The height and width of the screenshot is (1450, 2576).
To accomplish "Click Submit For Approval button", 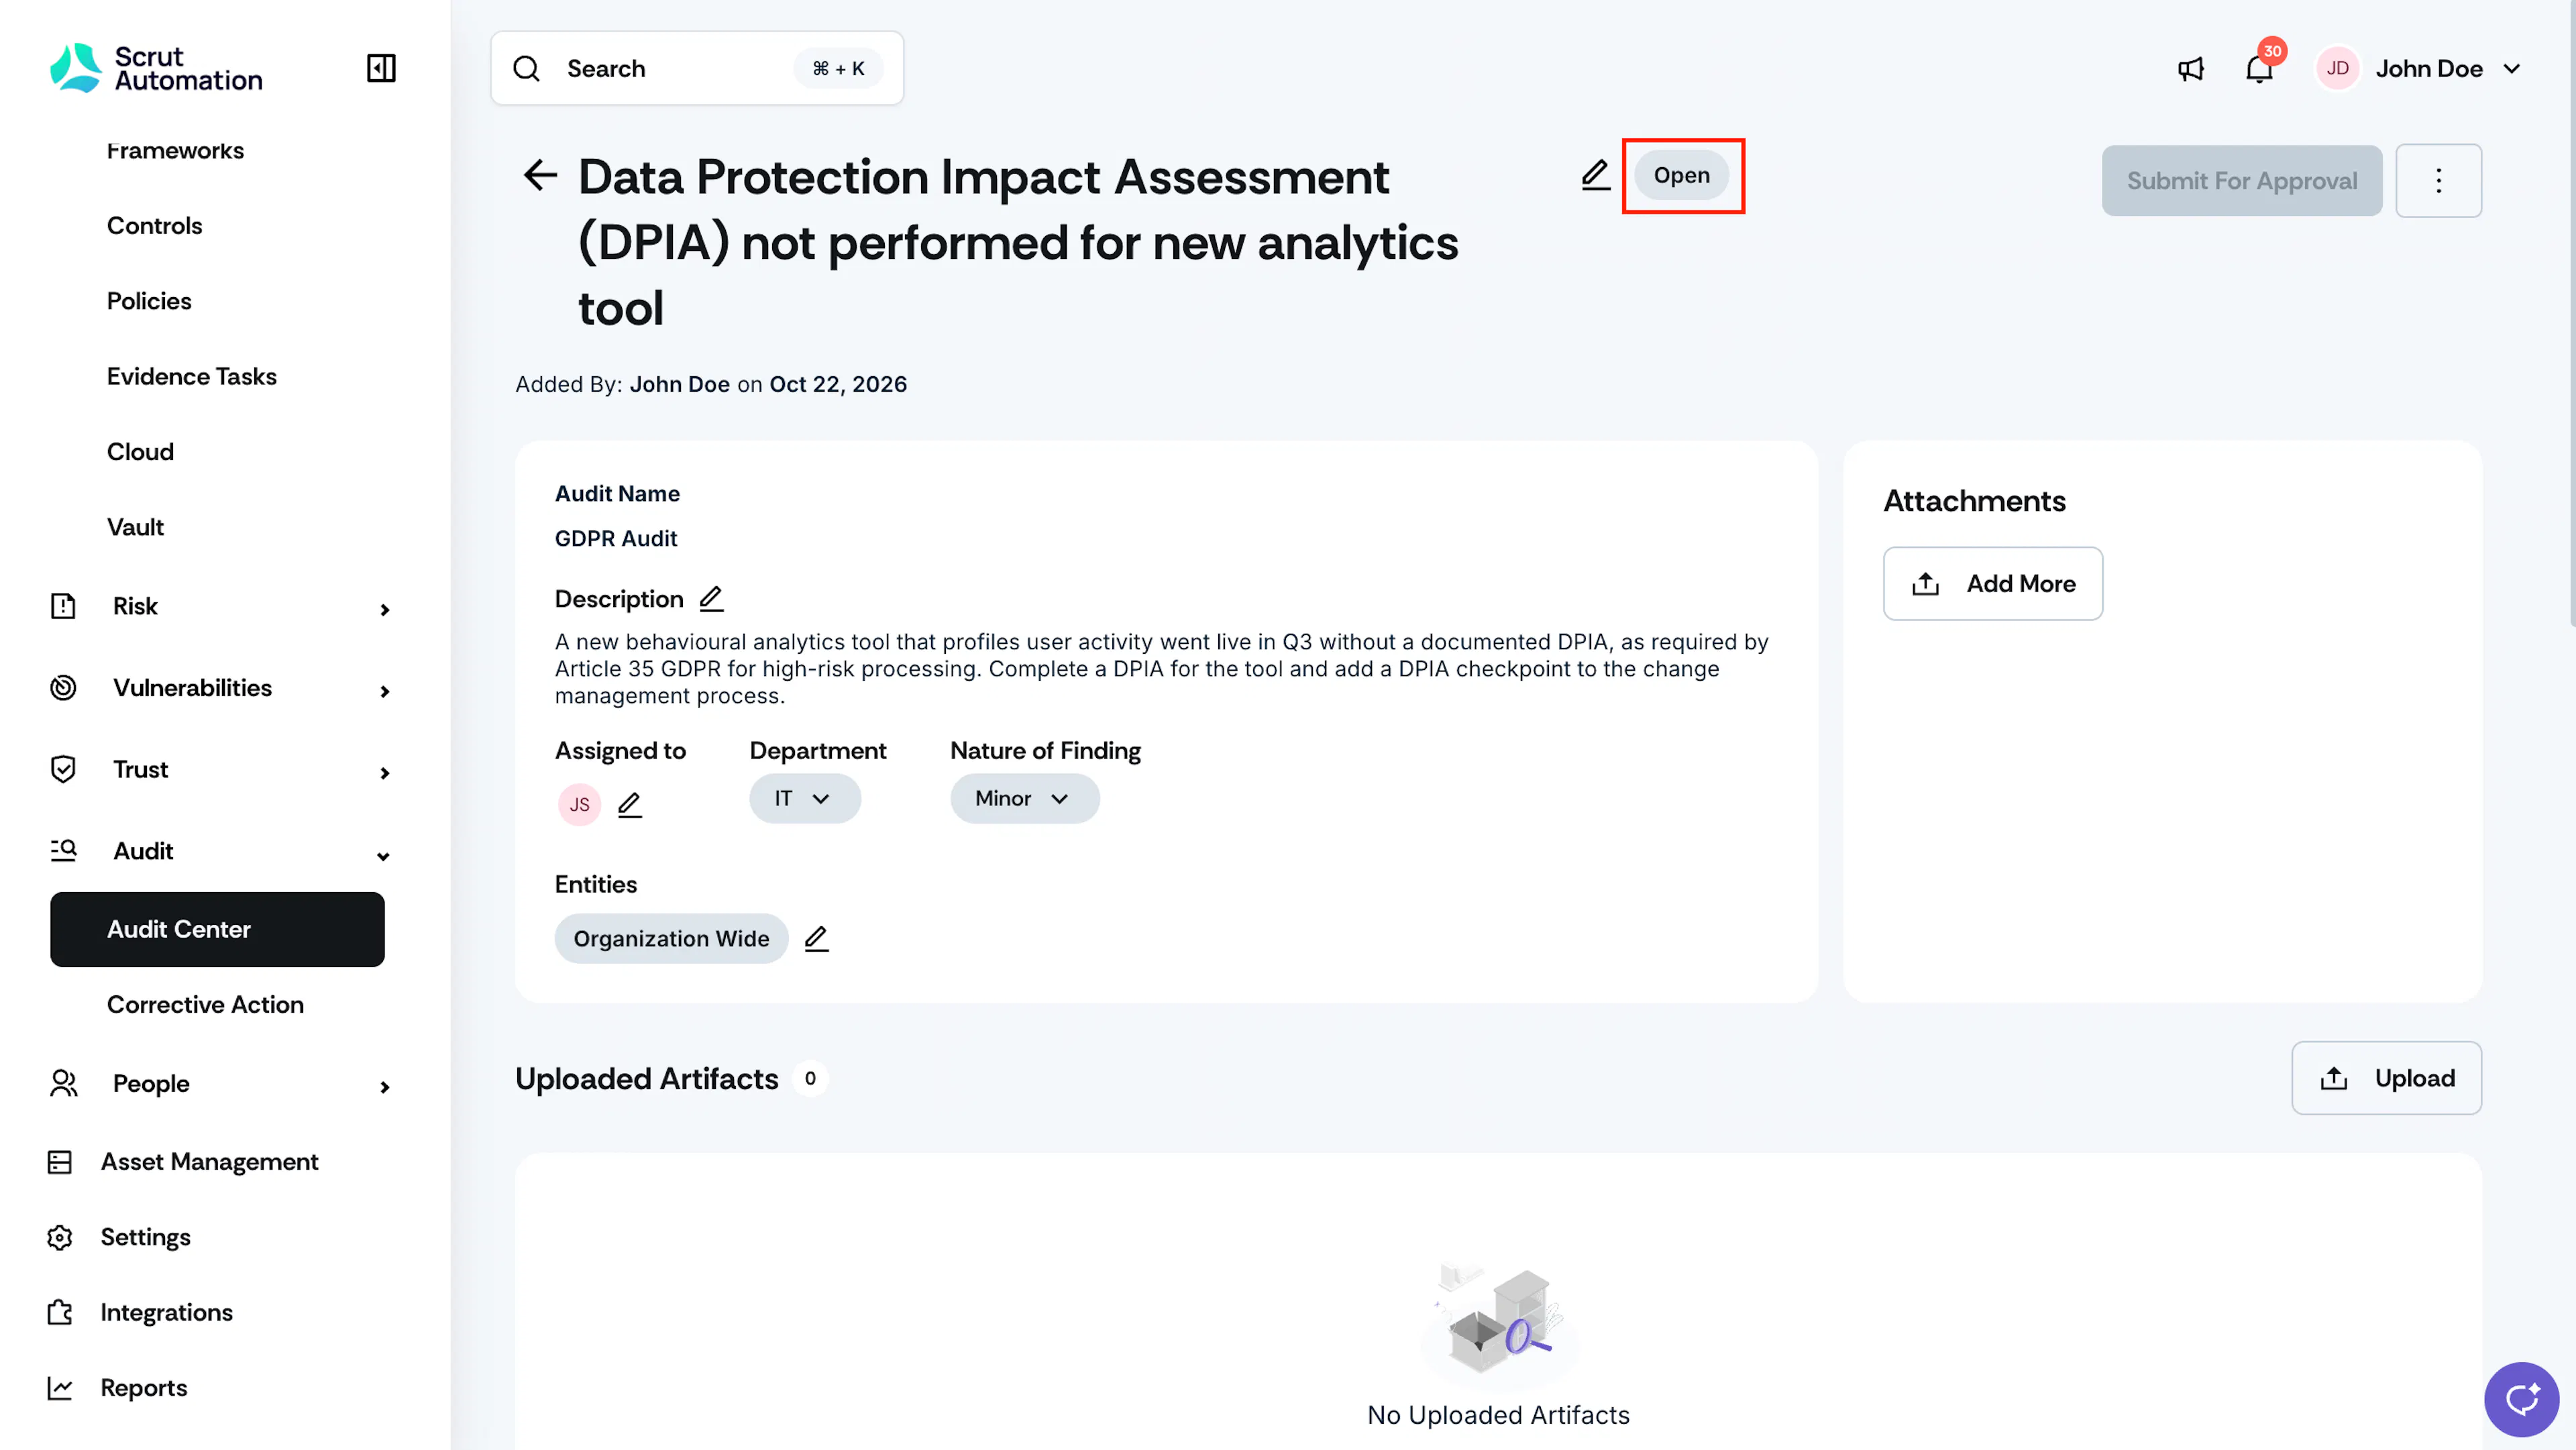I will point(2241,180).
